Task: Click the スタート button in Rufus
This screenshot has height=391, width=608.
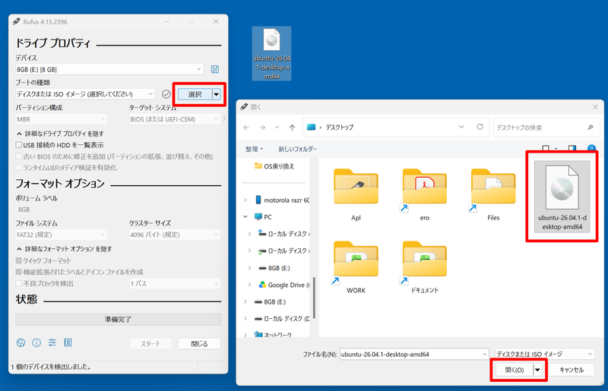Action: (150, 344)
